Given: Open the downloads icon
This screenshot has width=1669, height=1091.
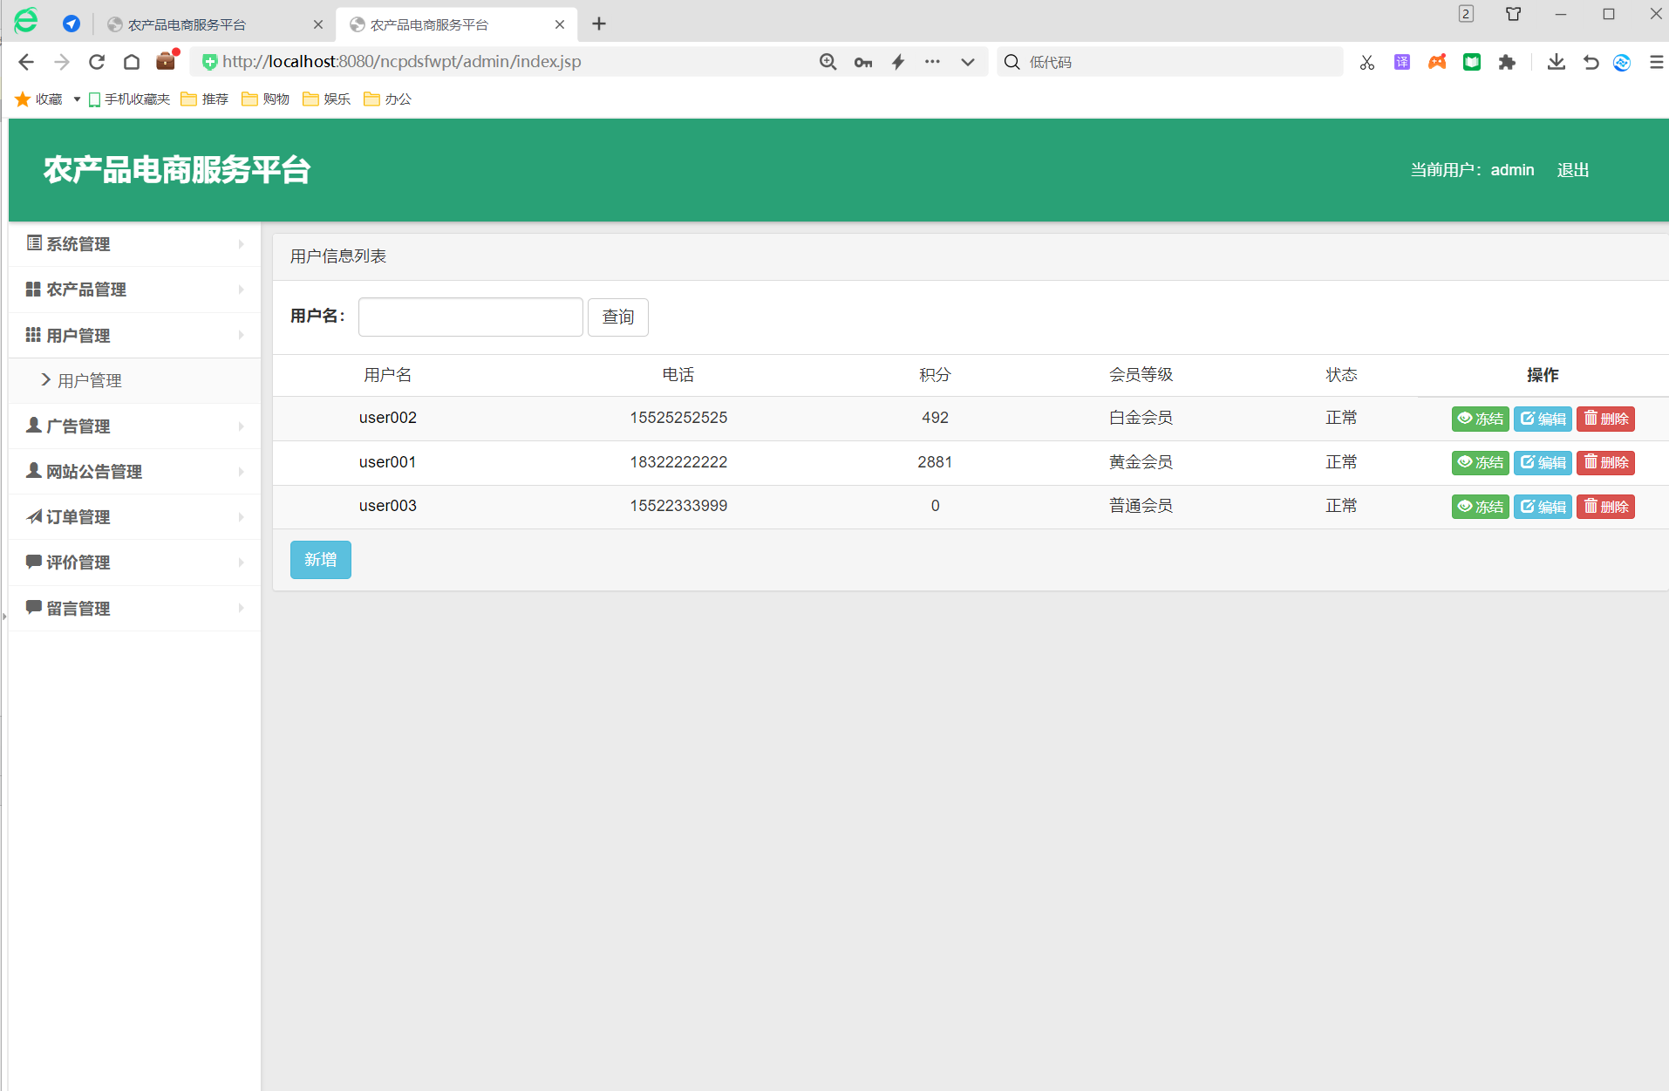Looking at the screenshot, I should [1556, 62].
